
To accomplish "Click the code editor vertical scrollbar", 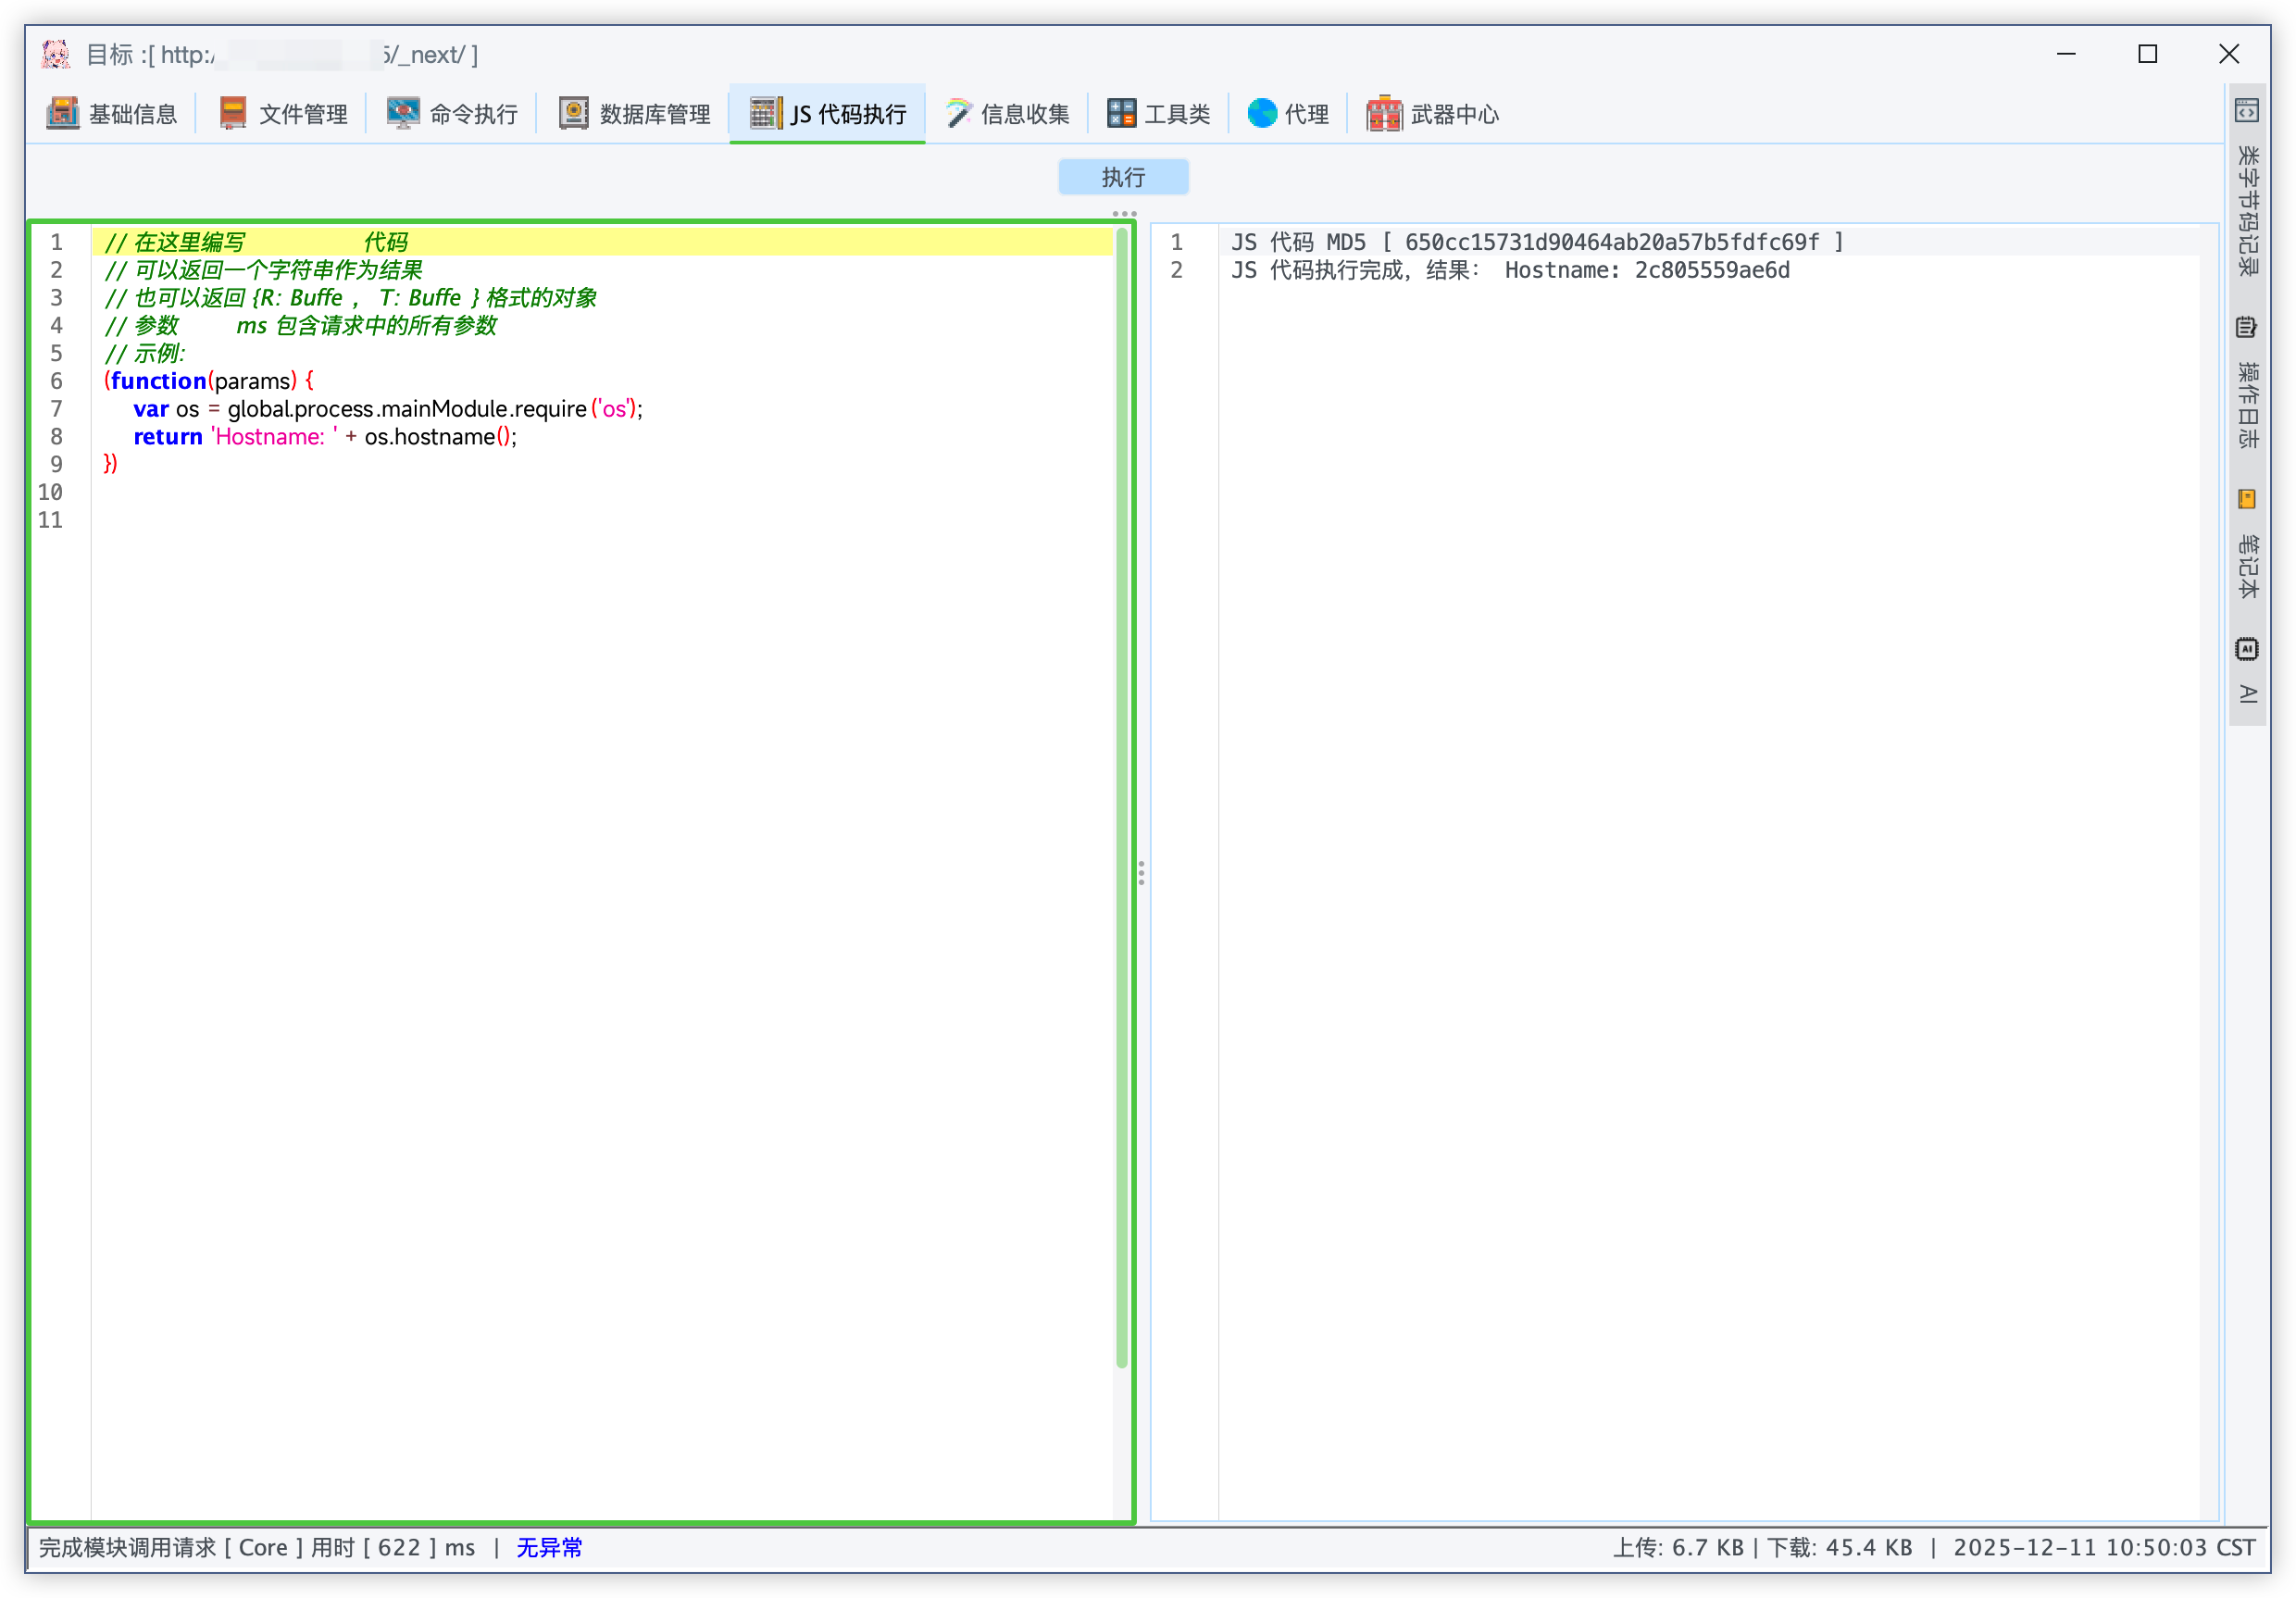I will [x=1121, y=800].
